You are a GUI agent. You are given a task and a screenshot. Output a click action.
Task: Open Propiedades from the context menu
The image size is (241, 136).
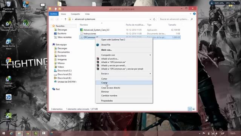pos(124,101)
